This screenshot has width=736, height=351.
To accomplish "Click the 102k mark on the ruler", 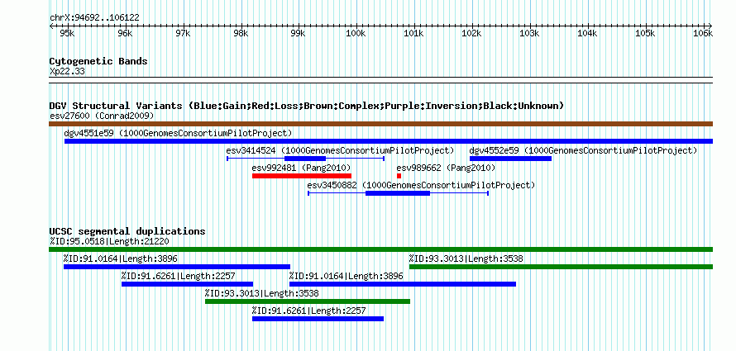I will pos(471,33).
